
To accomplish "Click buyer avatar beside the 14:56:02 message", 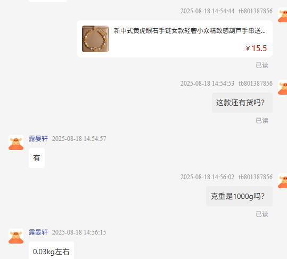I will pyautogui.click(x=282, y=181).
